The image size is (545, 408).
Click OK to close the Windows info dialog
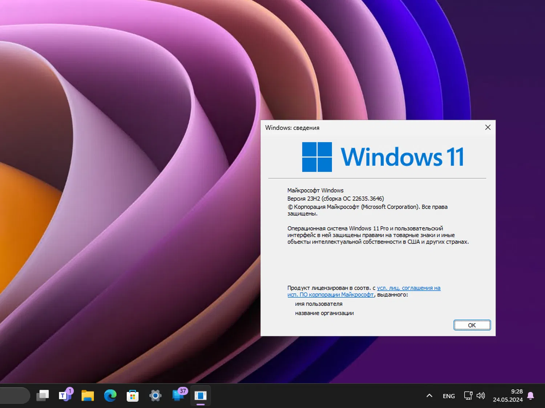coord(472,325)
